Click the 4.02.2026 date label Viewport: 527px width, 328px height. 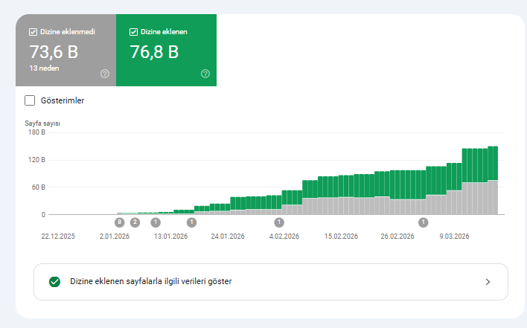[284, 237]
